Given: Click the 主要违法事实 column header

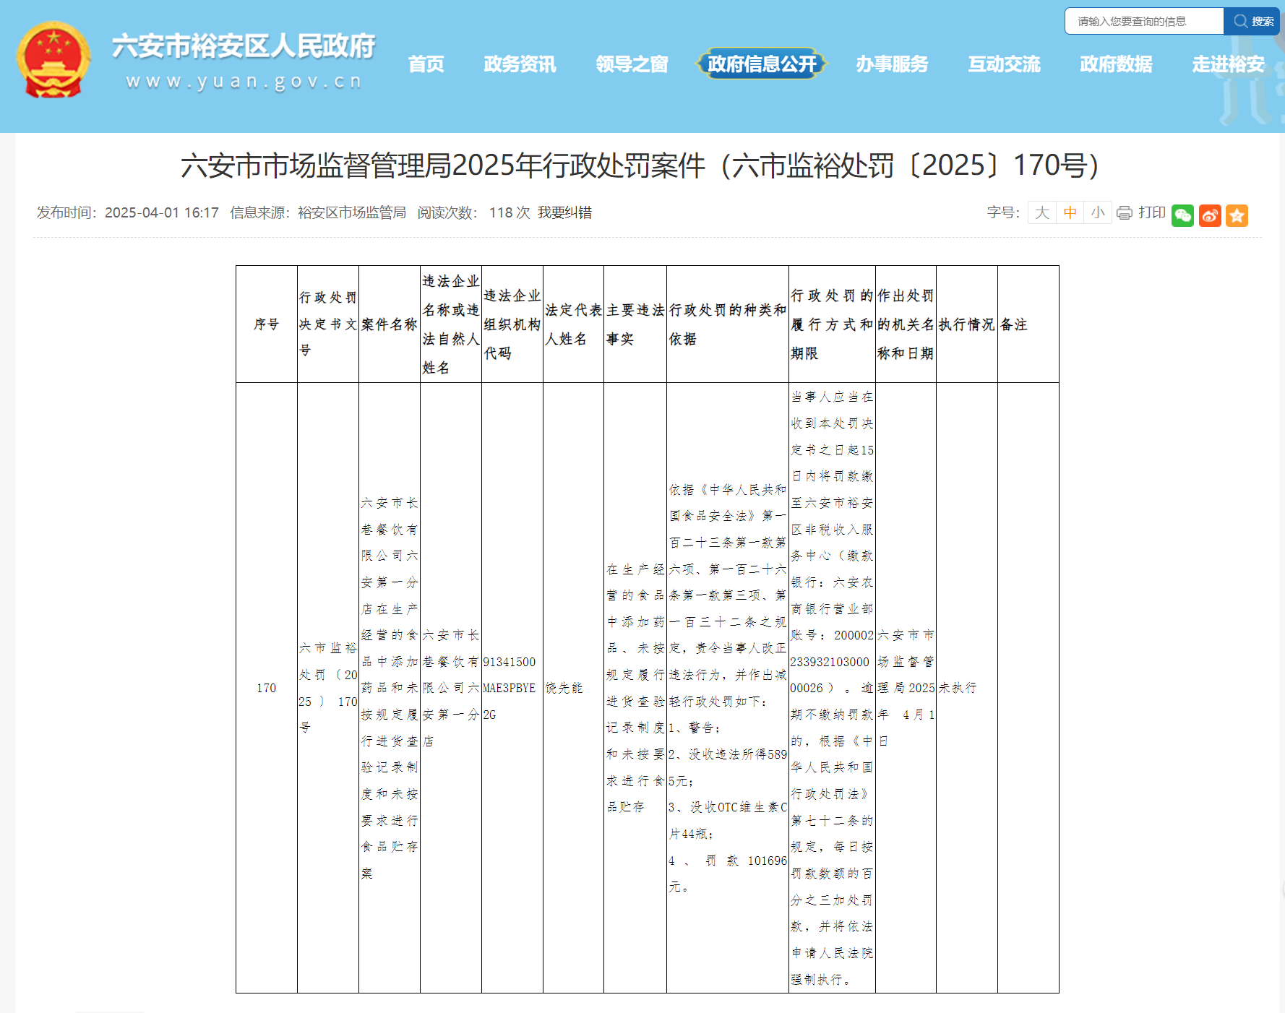Looking at the screenshot, I should click(635, 324).
